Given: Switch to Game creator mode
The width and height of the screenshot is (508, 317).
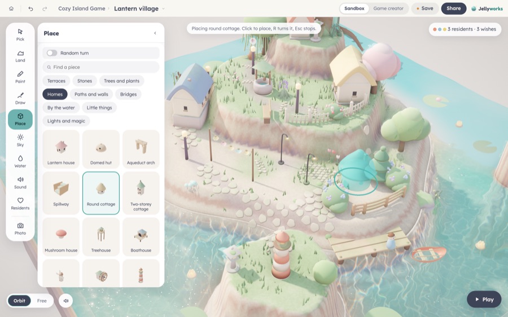Looking at the screenshot, I should (388, 8).
